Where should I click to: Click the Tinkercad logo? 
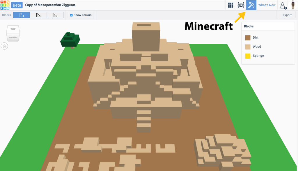point(5,5)
